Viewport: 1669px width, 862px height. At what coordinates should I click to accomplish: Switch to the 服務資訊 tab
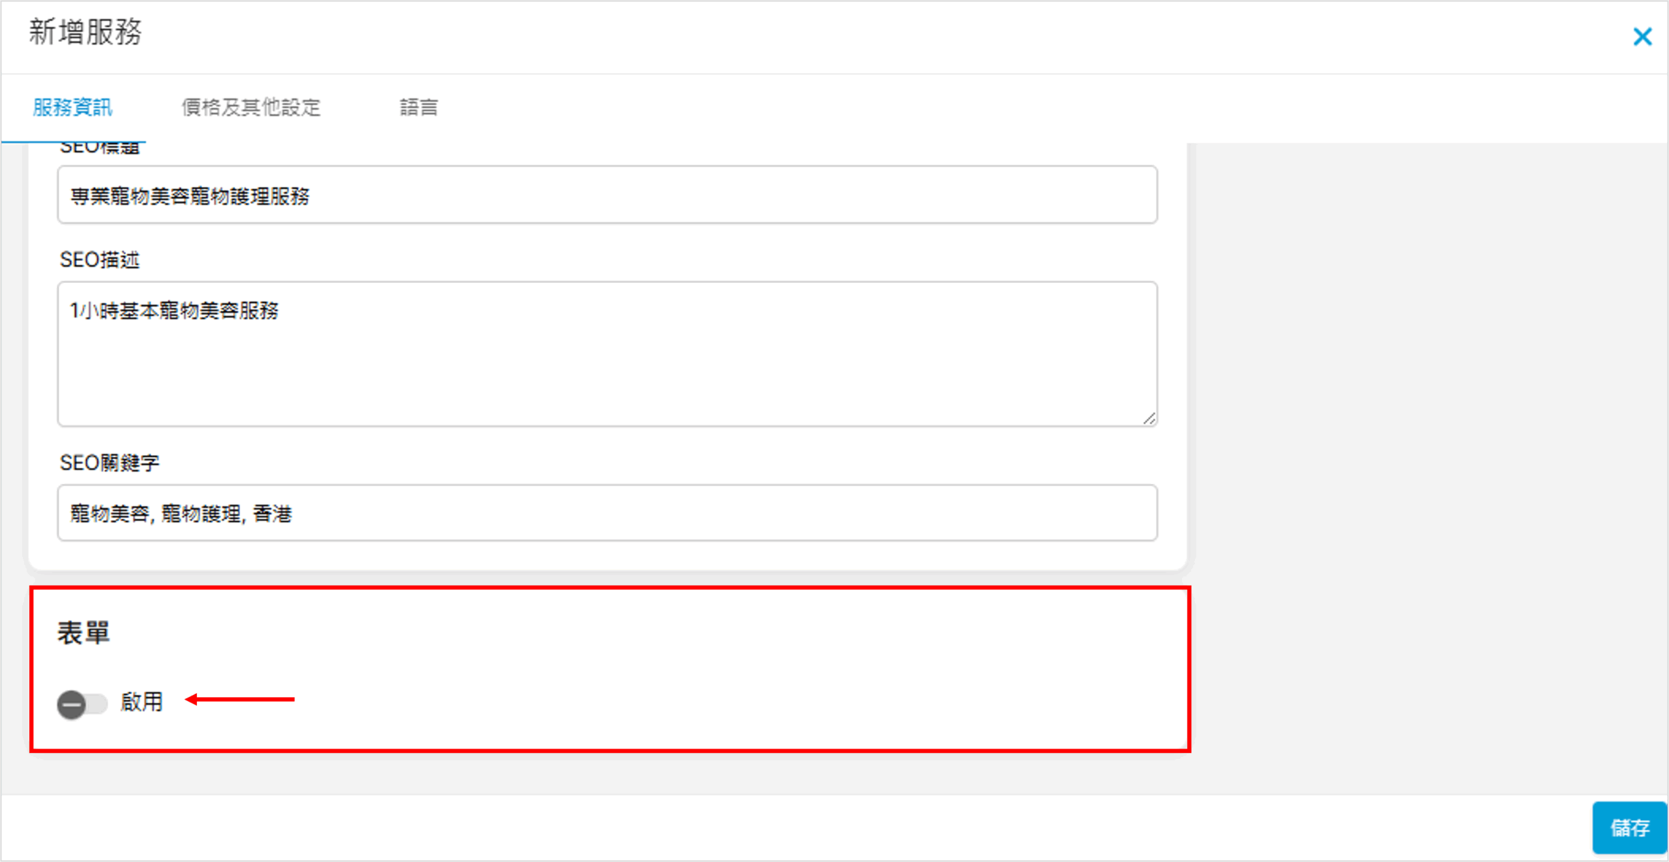[x=72, y=107]
